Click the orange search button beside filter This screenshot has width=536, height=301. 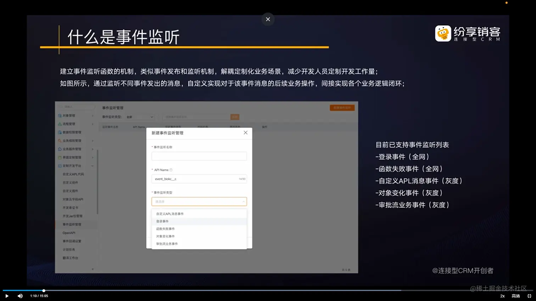[235, 117]
